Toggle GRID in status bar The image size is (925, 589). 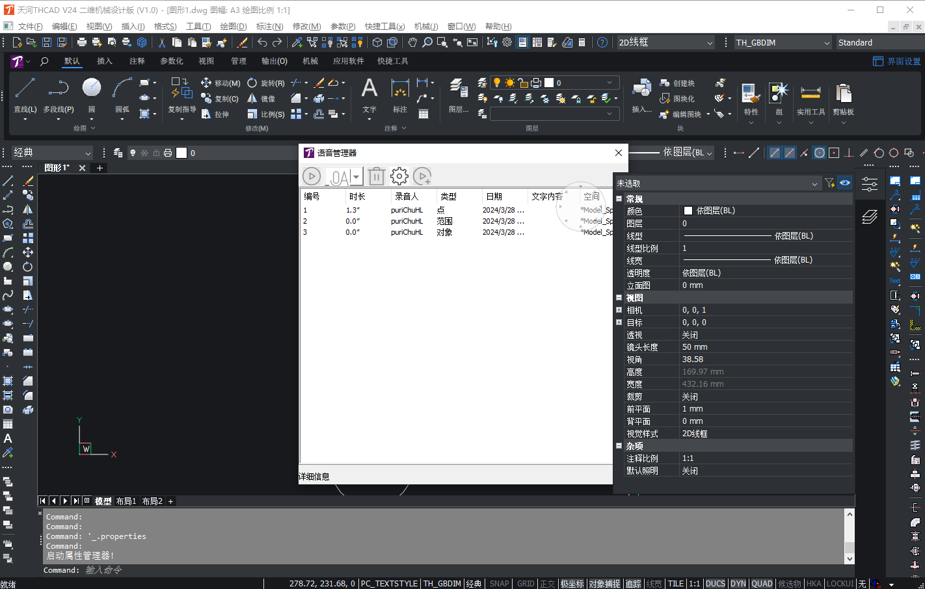click(526, 584)
